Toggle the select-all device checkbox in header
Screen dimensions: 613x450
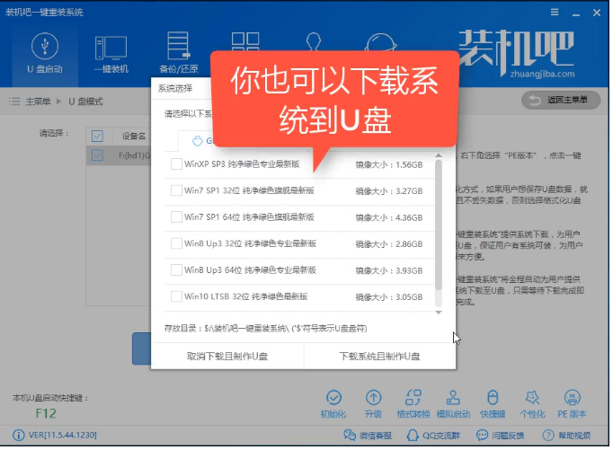click(97, 136)
